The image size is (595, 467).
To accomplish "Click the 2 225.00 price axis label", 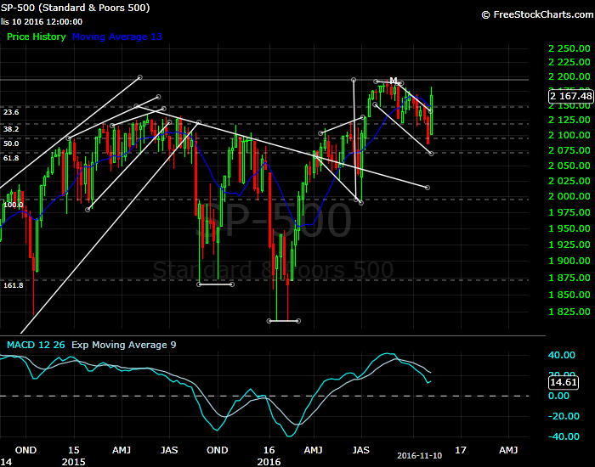I will (x=569, y=62).
